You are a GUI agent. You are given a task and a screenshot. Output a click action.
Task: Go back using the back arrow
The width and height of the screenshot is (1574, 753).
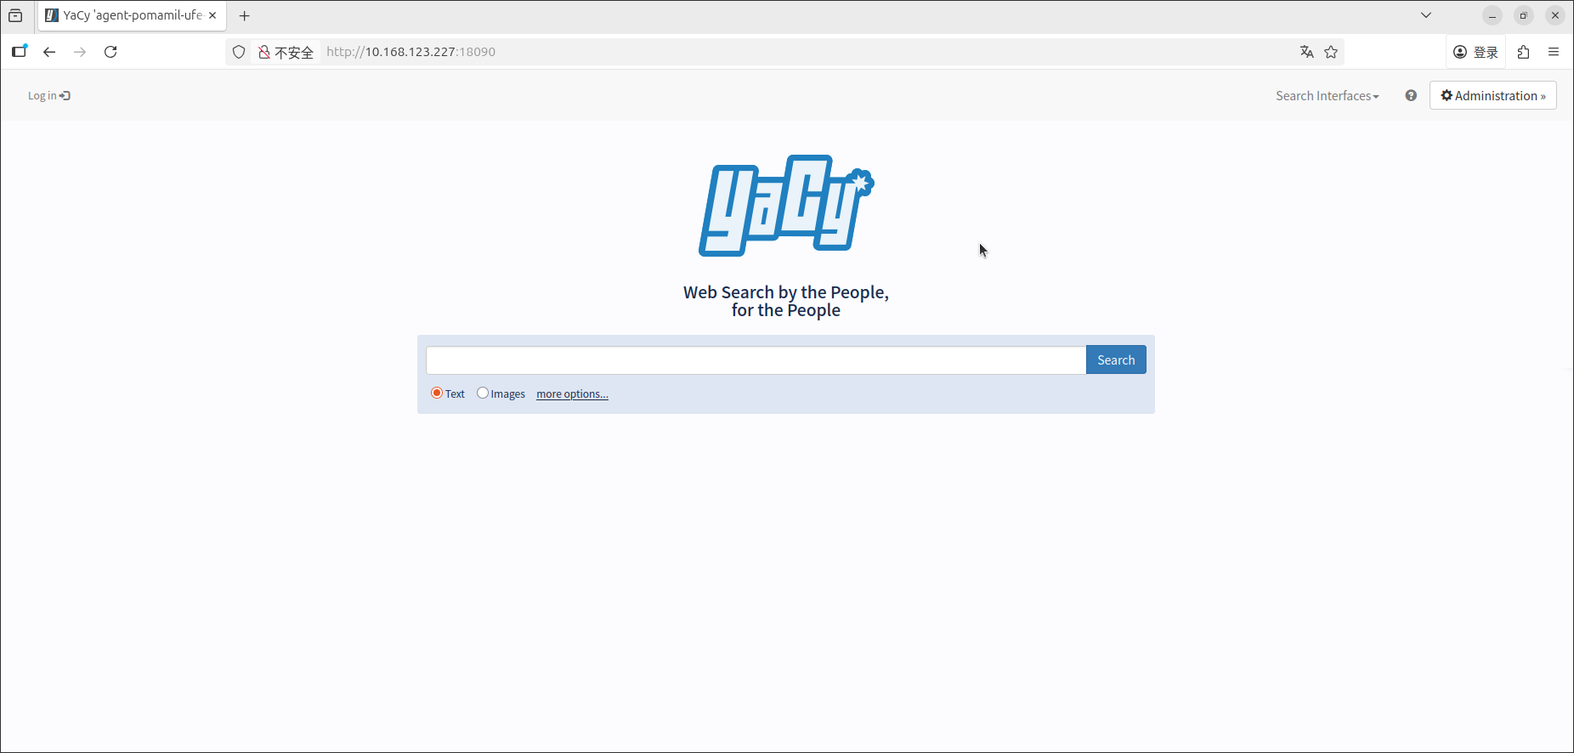[x=49, y=52]
